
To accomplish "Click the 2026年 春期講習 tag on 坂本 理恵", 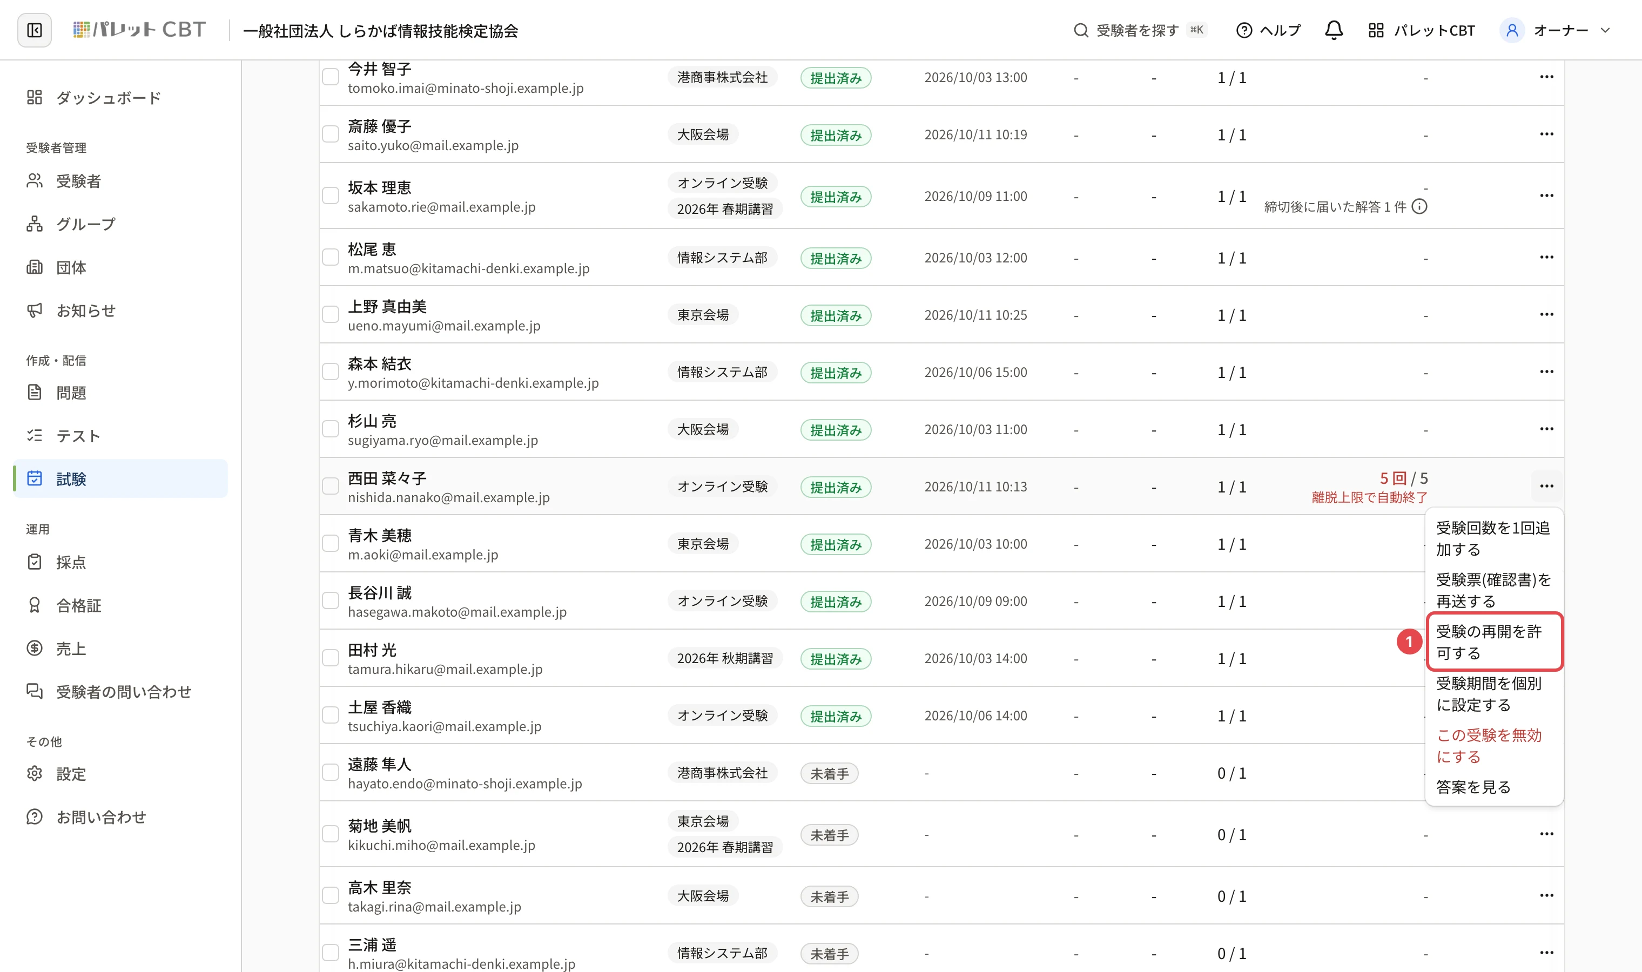I will [724, 209].
